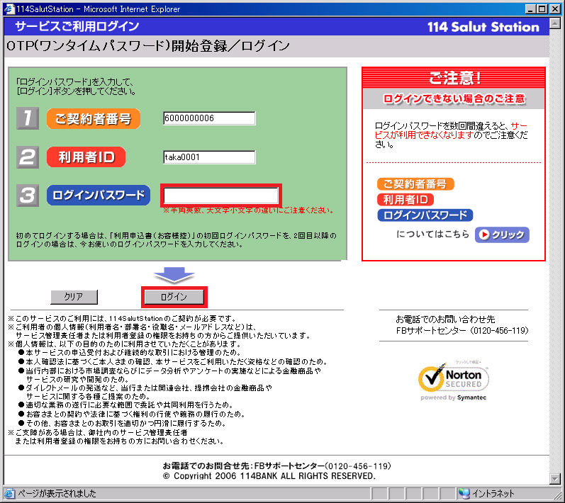Maximize the Internet Explorer window

tap(542, 9)
